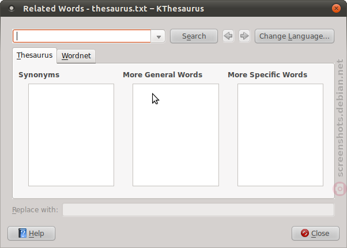Click the forward arrow history button

click(244, 36)
